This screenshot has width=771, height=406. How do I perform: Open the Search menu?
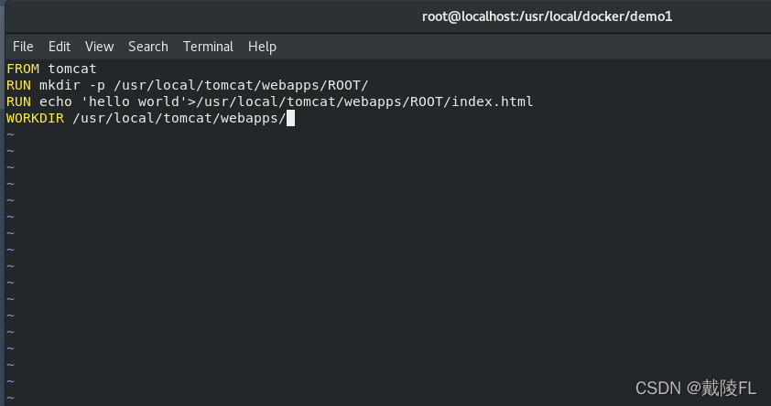[x=148, y=47]
